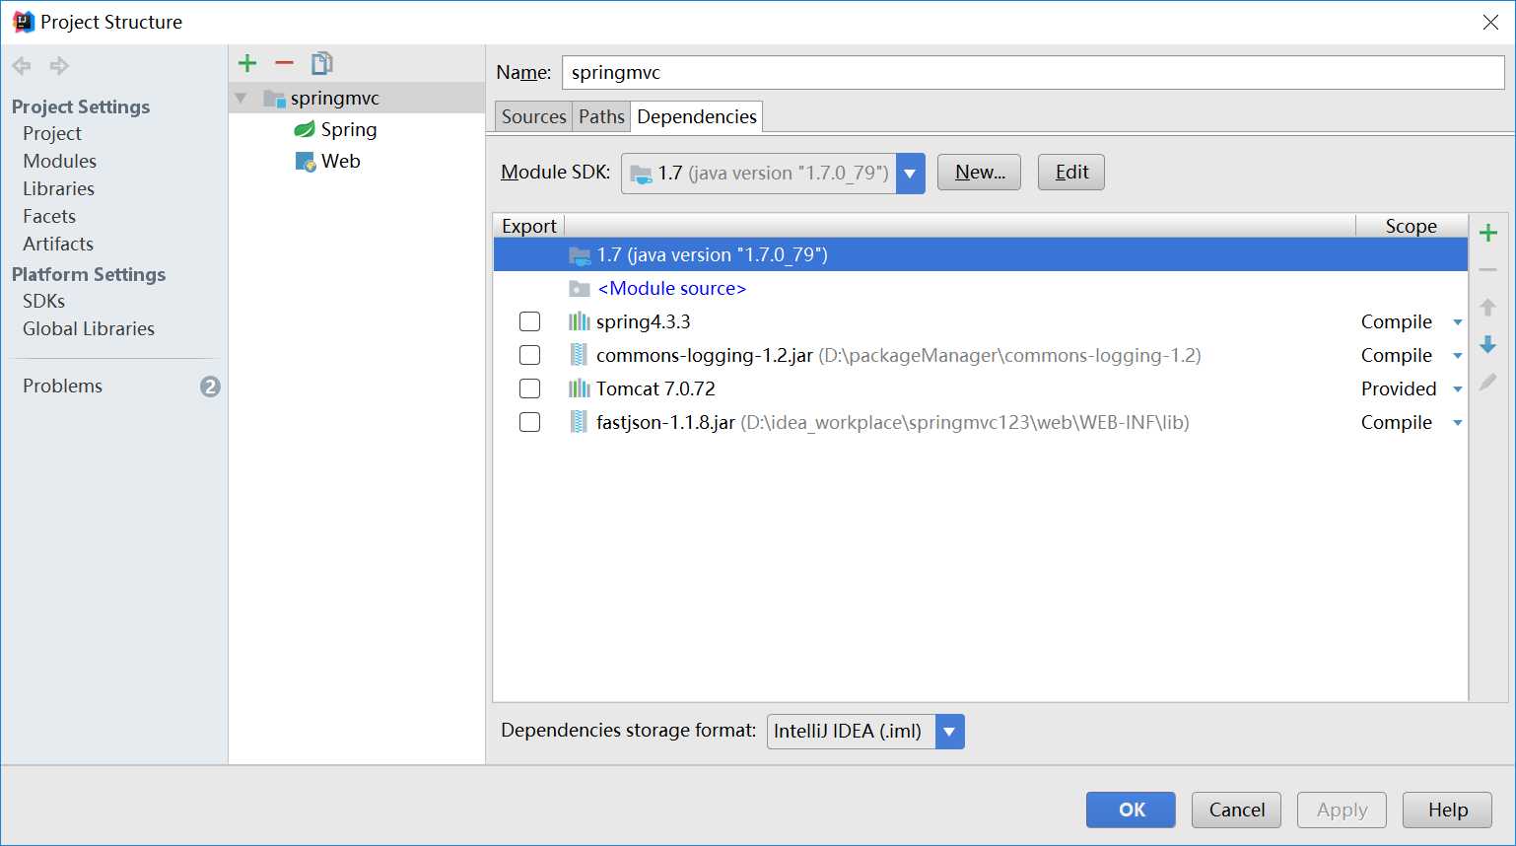This screenshot has height=846, width=1516.
Task: Select the Spring facet tree item
Action: tap(349, 129)
